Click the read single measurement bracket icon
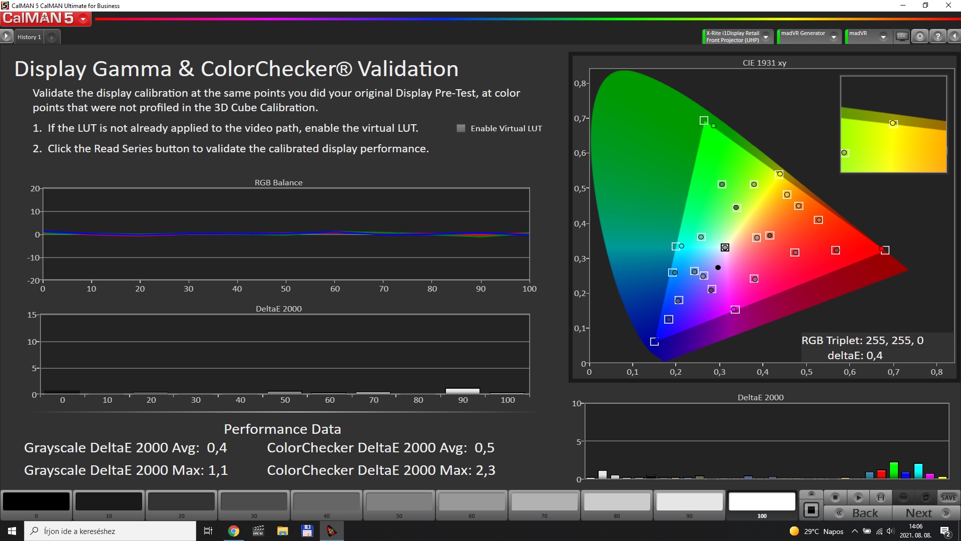961x541 pixels. [x=880, y=497]
